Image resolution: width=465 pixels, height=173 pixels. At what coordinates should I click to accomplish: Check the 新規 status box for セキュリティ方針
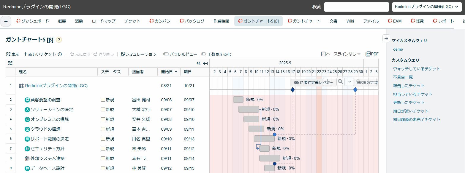tap(103, 149)
